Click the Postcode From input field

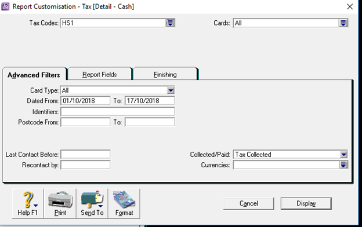pyautogui.click(x=85, y=122)
